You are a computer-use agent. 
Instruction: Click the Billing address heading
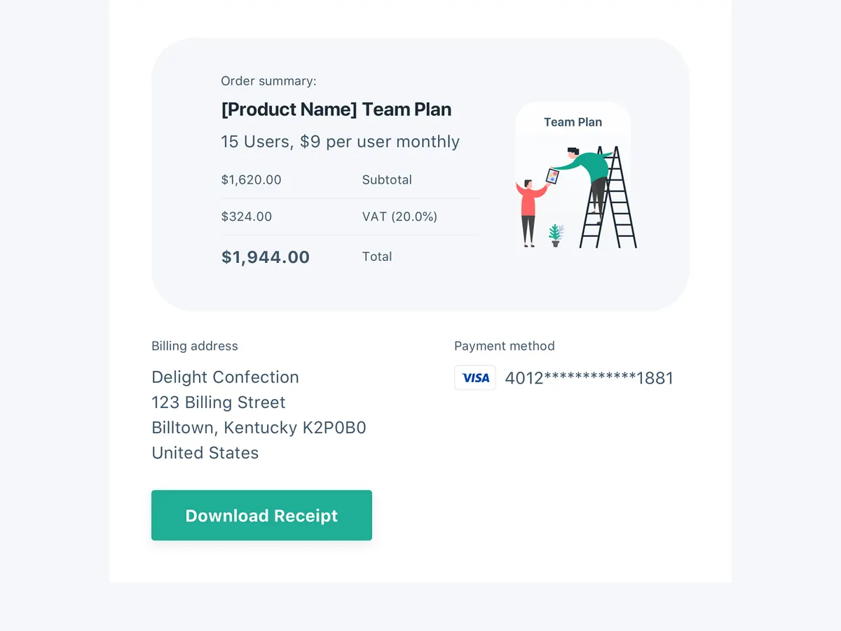pyautogui.click(x=194, y=346)
